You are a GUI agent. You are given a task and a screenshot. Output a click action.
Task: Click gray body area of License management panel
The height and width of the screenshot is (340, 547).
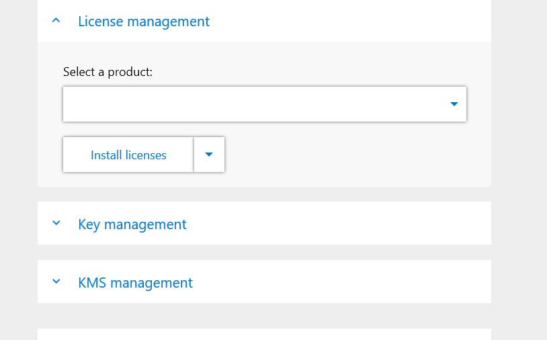click(349, 157)
